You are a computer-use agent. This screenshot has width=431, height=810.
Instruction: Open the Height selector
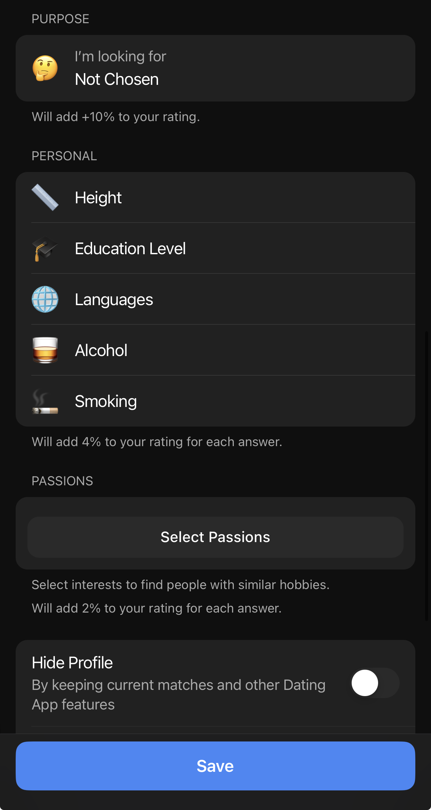(x=215, y=197)
